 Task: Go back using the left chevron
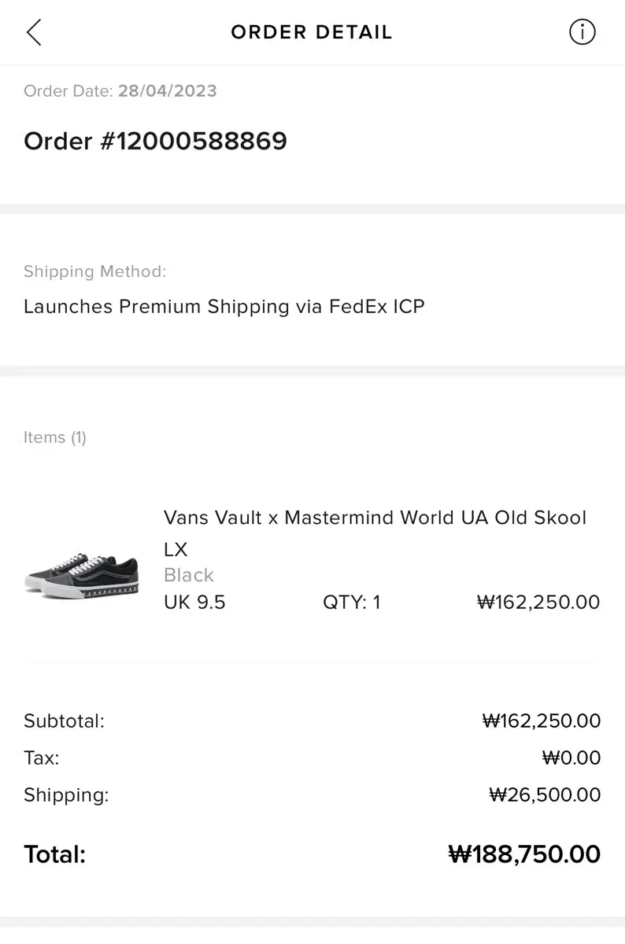click(34, 32)
